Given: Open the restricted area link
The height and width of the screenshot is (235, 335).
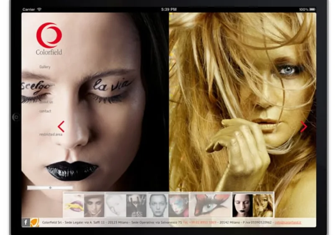Looking at the screenshot, I should pyautogui.click(x=51, y=134).
